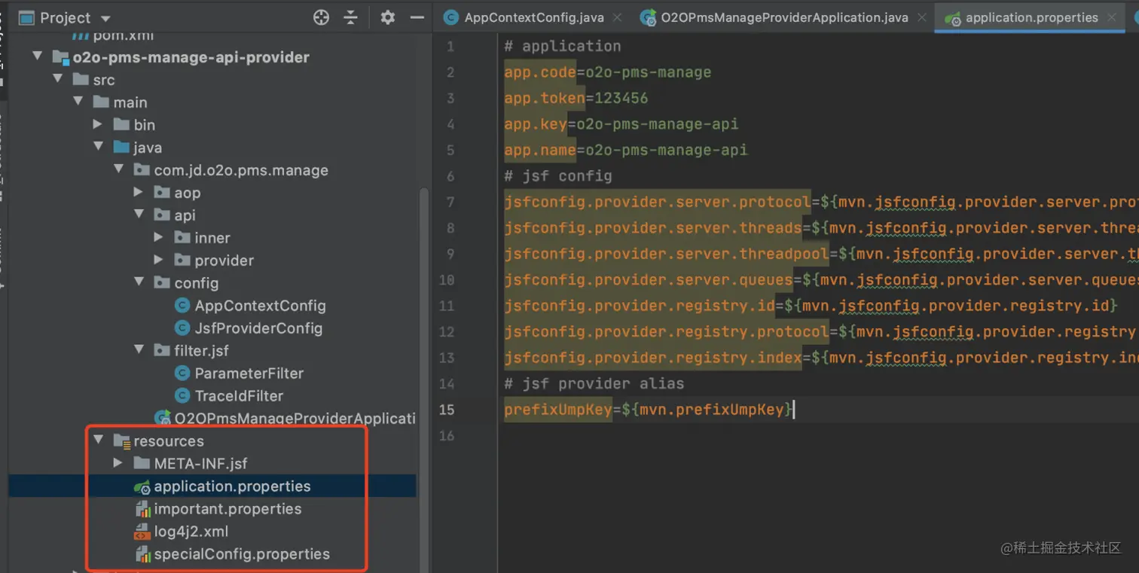Click the inner package icon
This screenshot has height=573, width=1139.
(182, 238)
